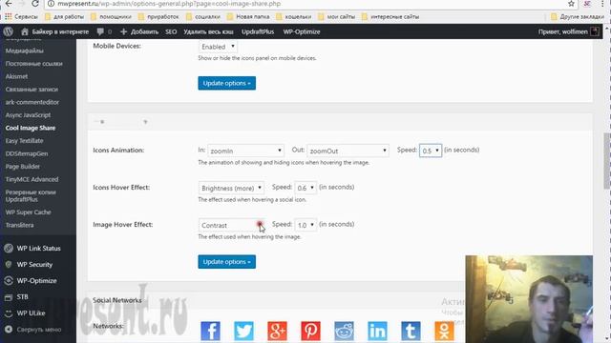Open Akismet settings in sidebar
Image resolution: width=611 pixels, height=343 pixels.
(16, 76)
